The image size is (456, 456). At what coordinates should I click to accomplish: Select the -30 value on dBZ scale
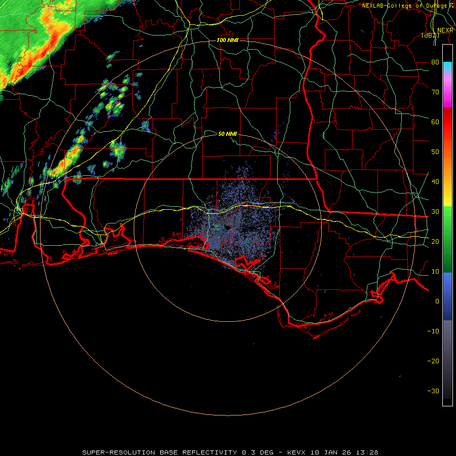point(433,391)
